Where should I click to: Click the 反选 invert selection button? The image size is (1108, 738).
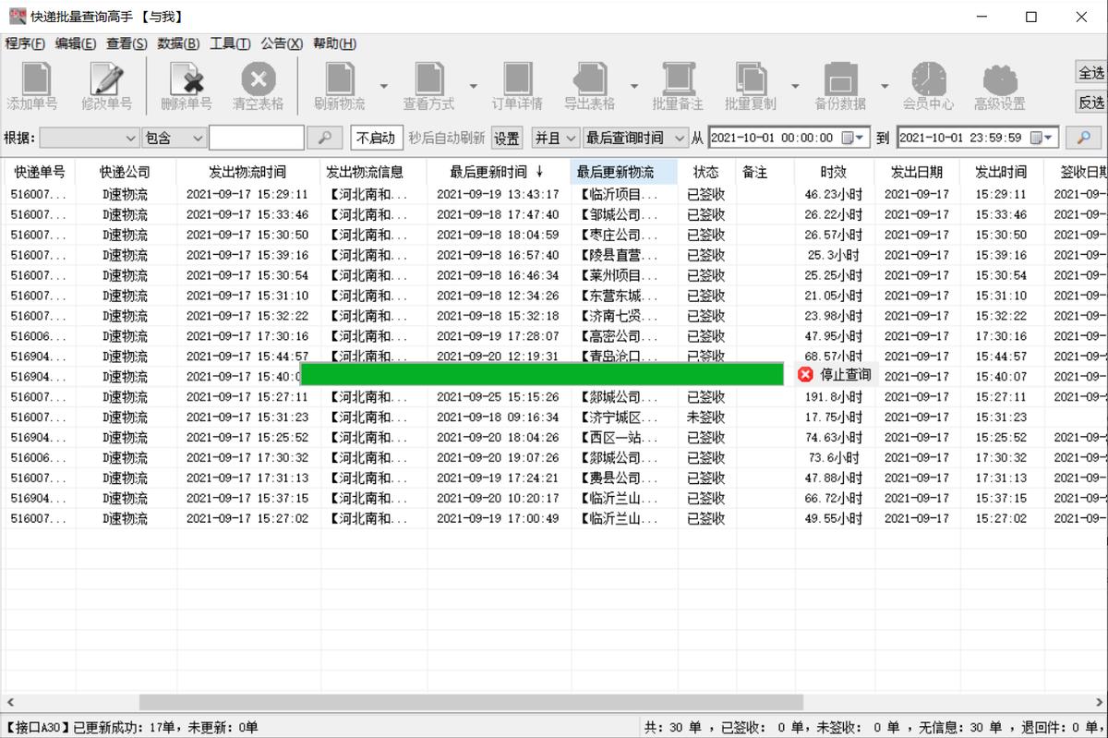click(1091, 102)
